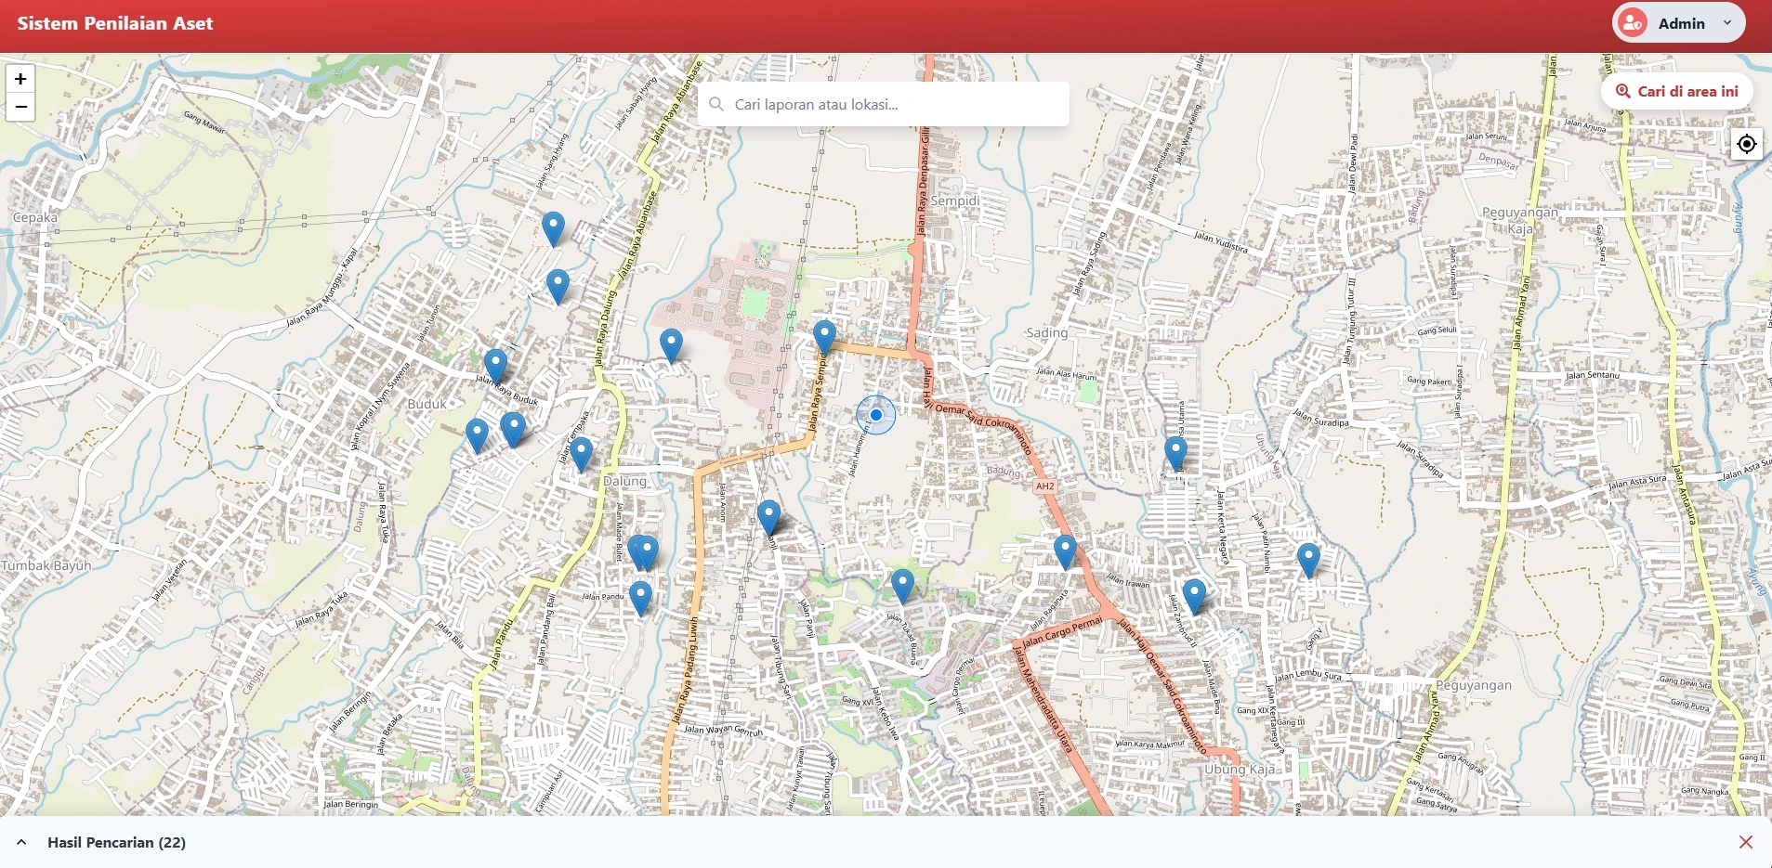The image size is (1772, 868).
Task: Select the marker west of Sempidi government complex
Action: point(671,344)
